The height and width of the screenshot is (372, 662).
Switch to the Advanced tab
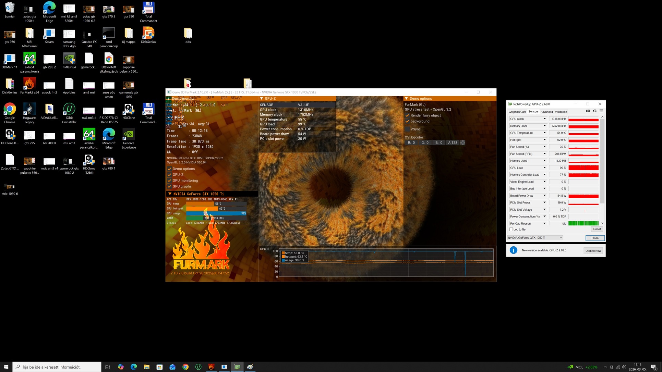pos(546,112)
